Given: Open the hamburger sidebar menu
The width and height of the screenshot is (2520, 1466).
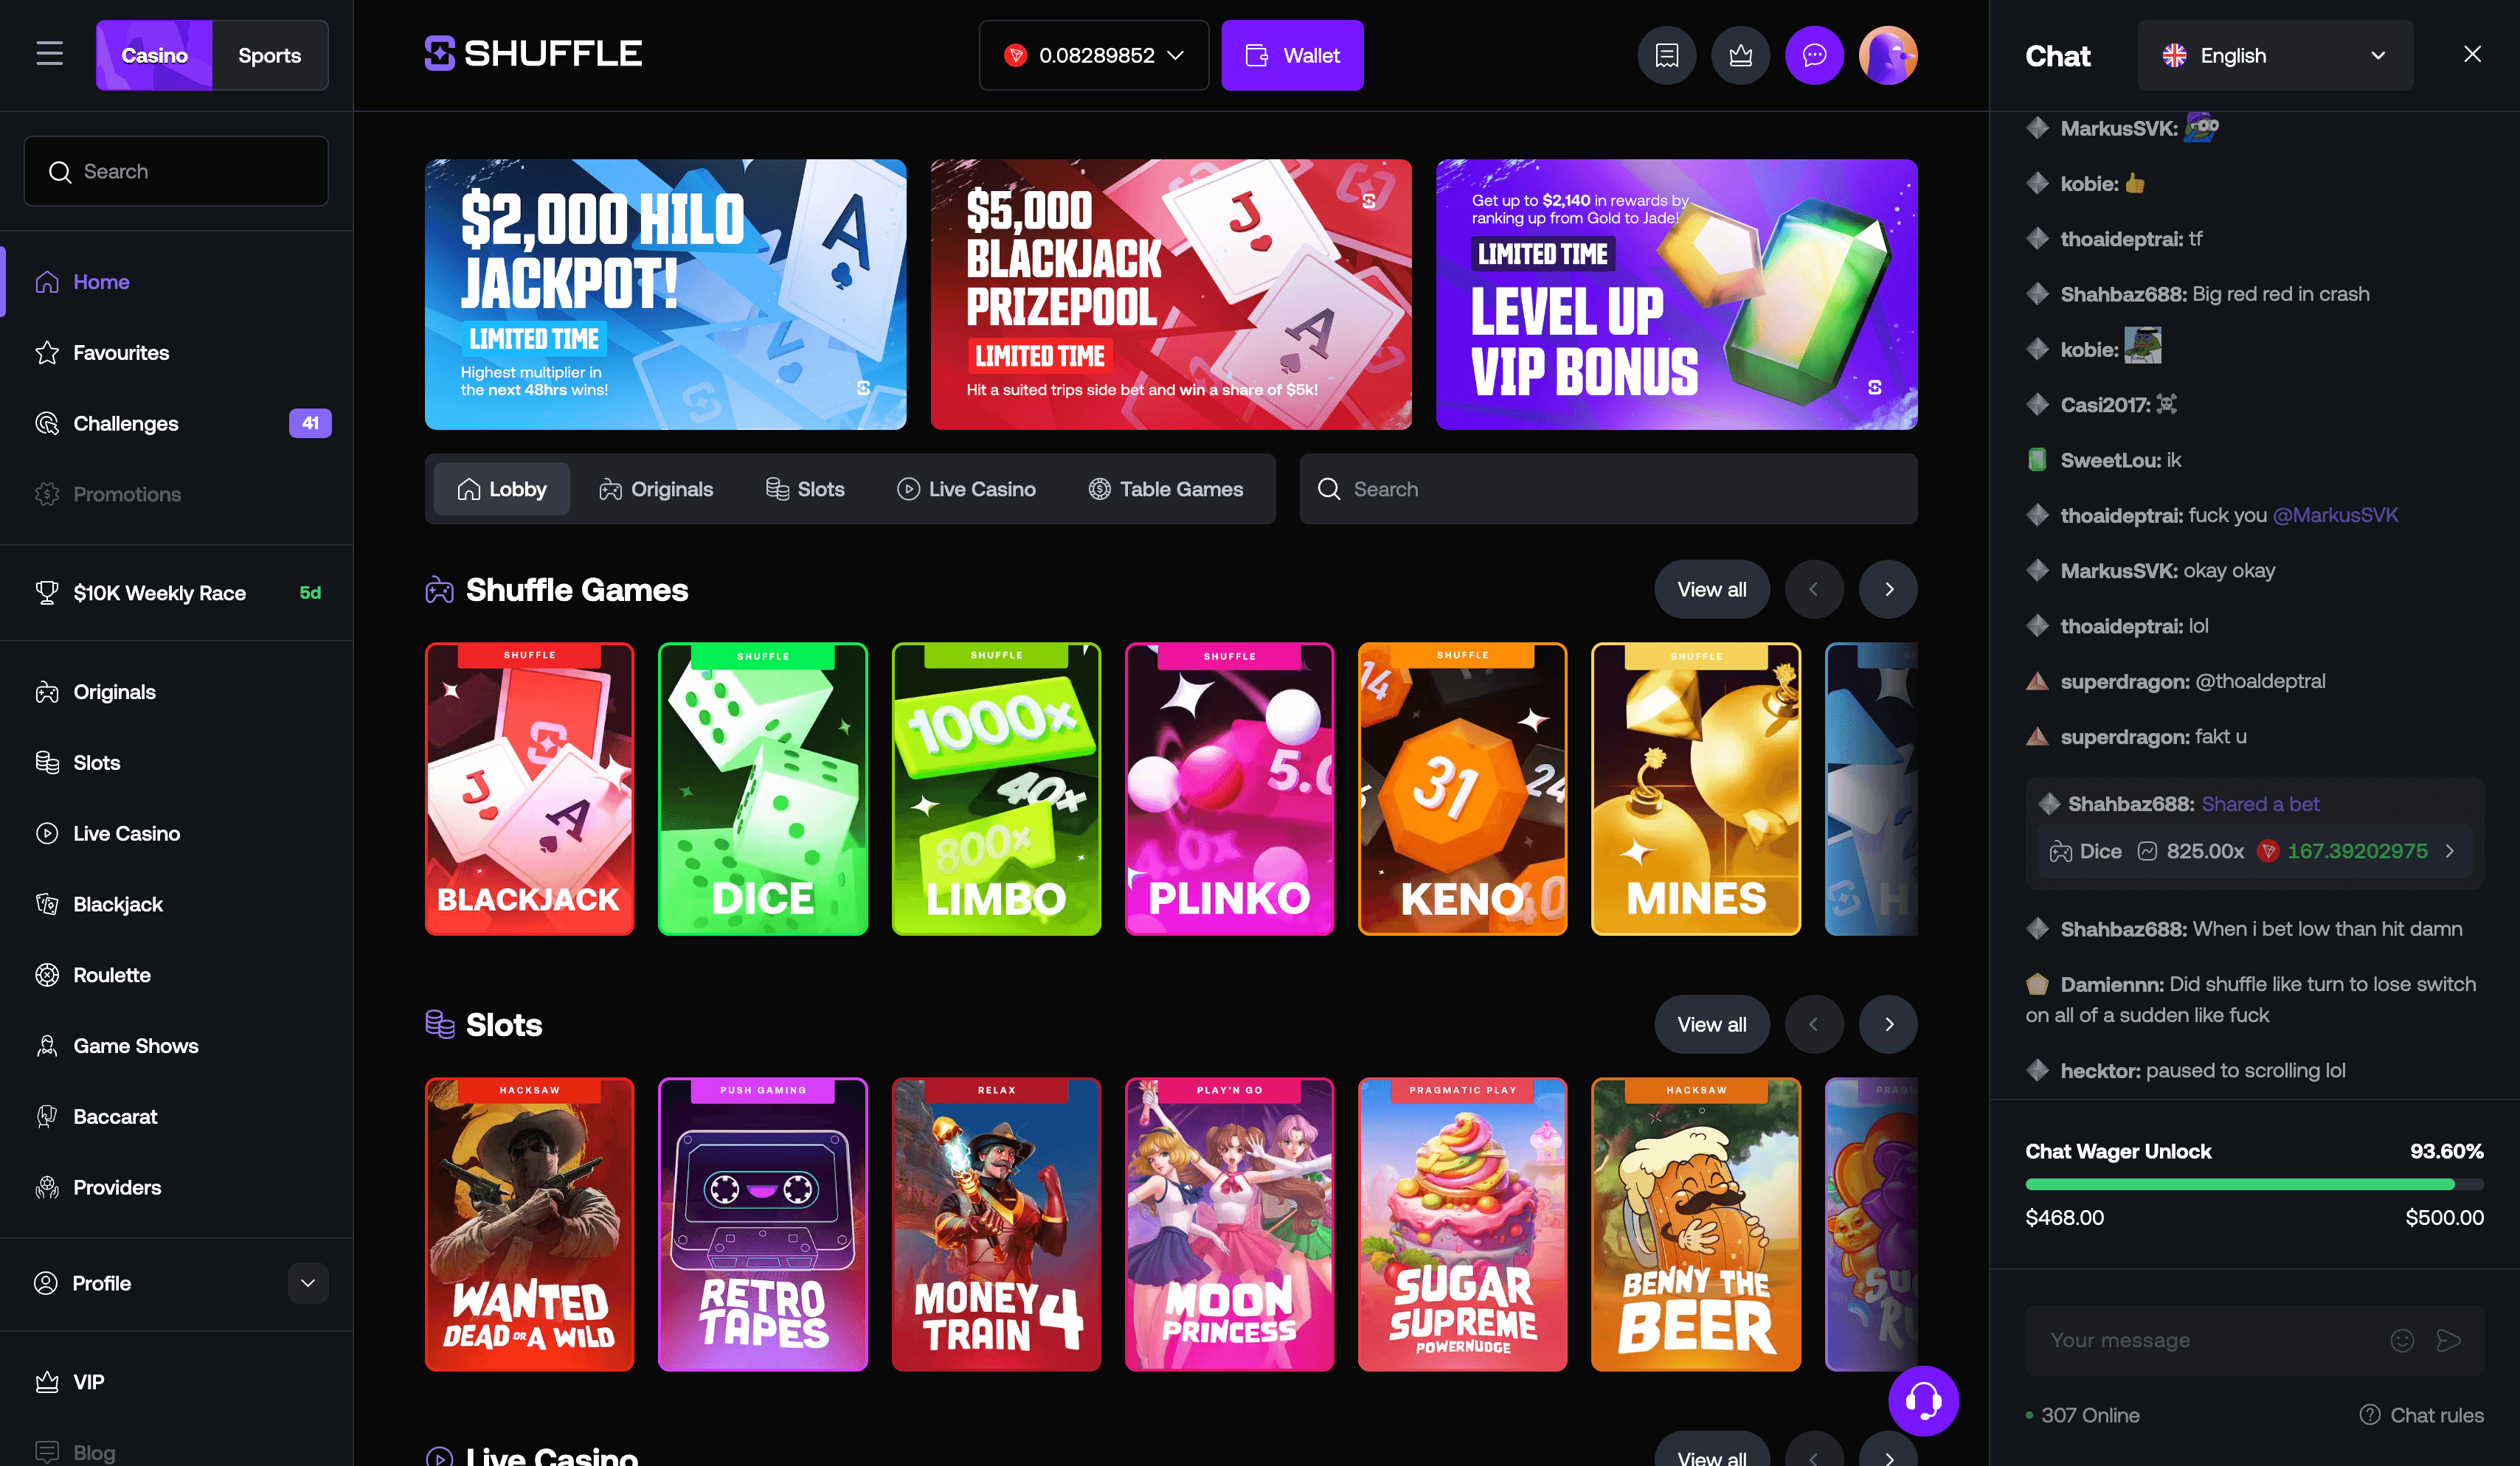Looking at the screenshot, I should click(49, 54).
